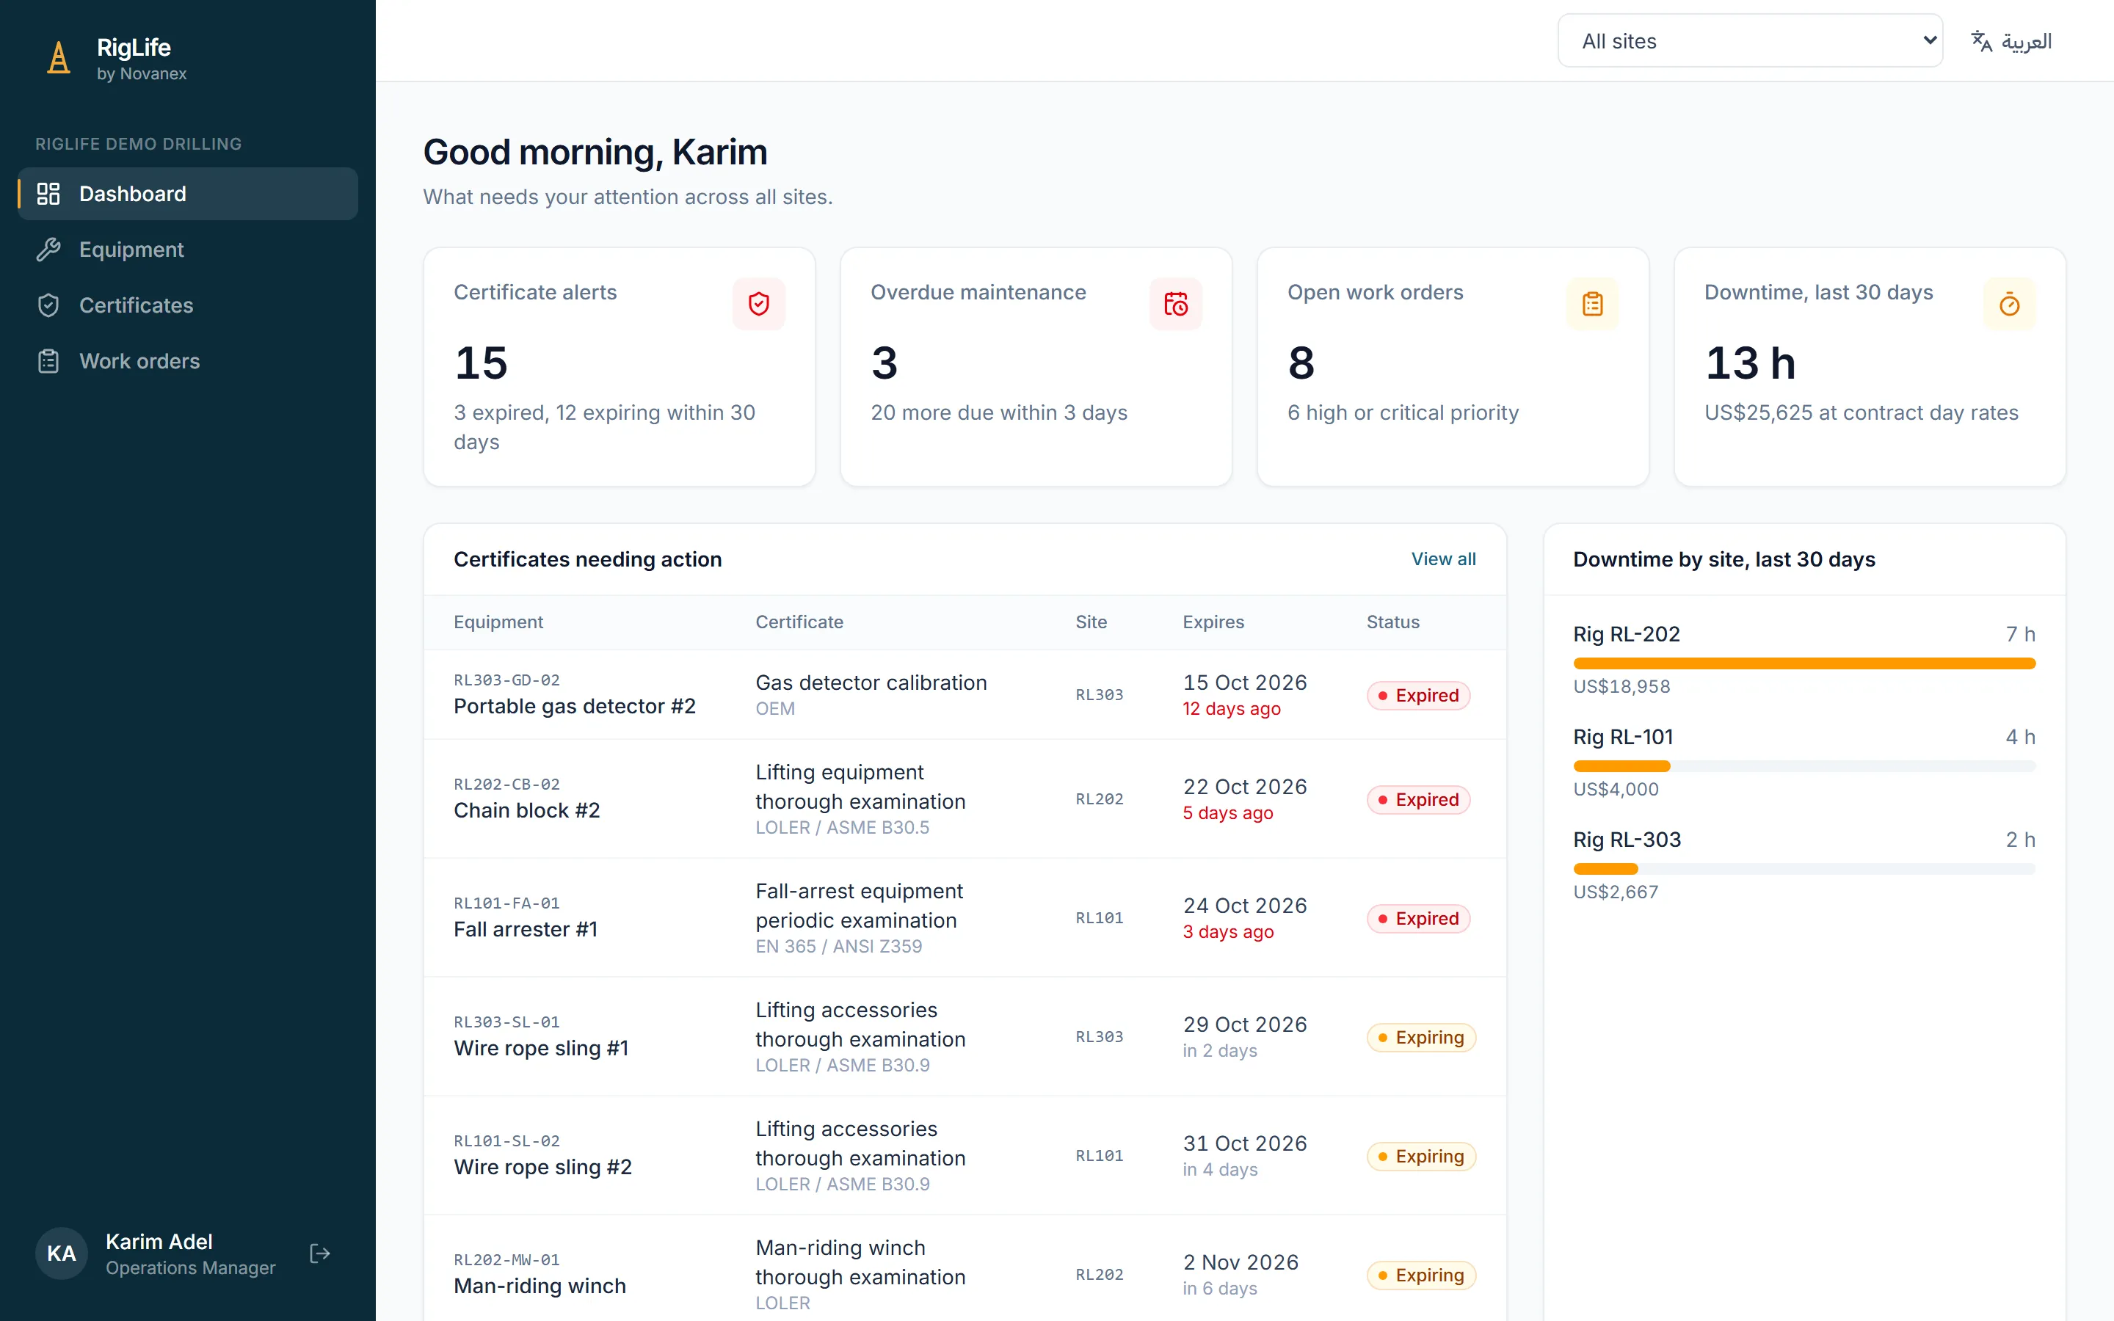Click the Chain block #2 equipment name
Image resolution: width=2114 pixels, height=1321 pixels.
(527, 811)
